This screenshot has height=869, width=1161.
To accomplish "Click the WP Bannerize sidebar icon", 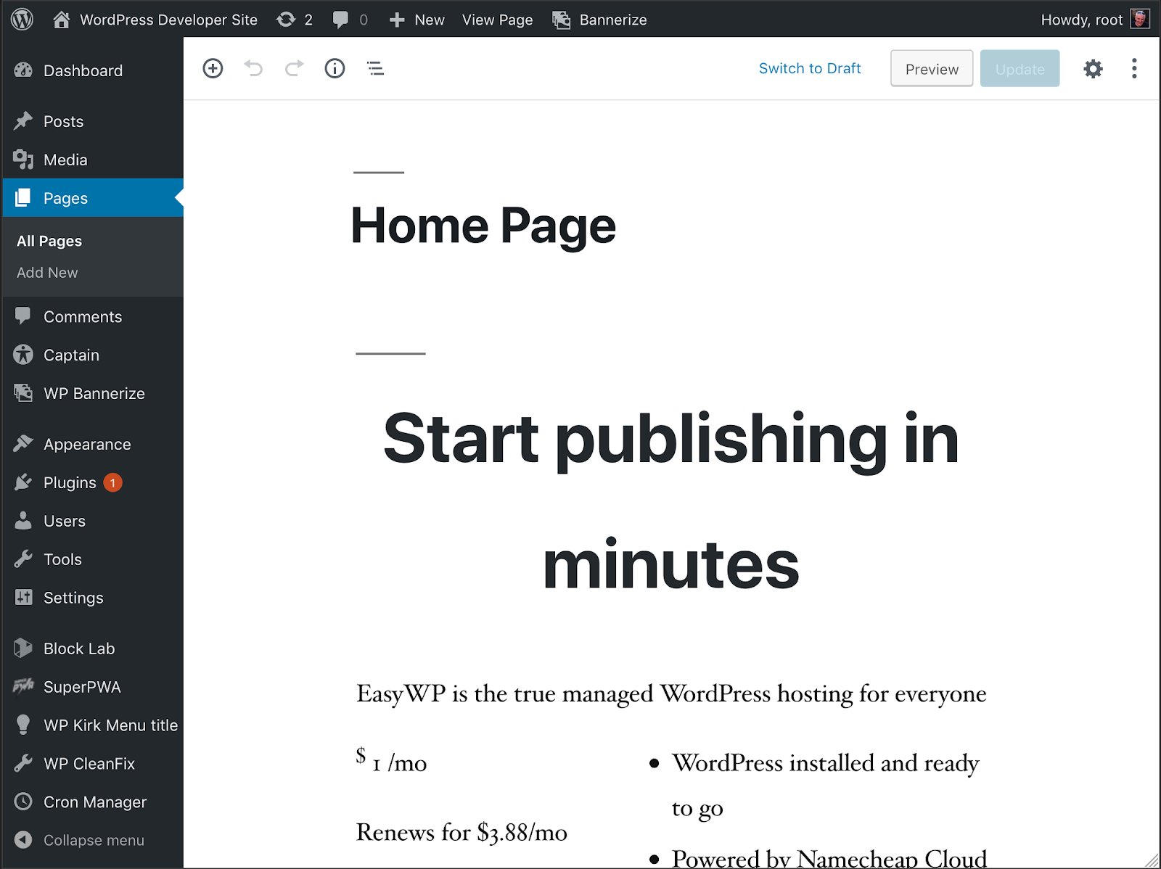I will click(23, 393).
